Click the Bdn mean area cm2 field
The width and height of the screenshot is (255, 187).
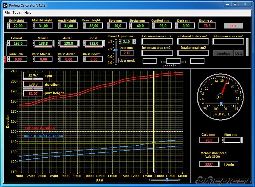click(228, 41)
